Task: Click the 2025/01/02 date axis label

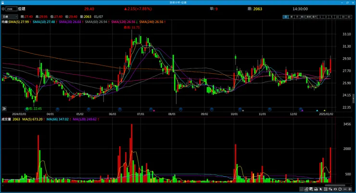Action: pyautogui.click(x=326, y=114)
